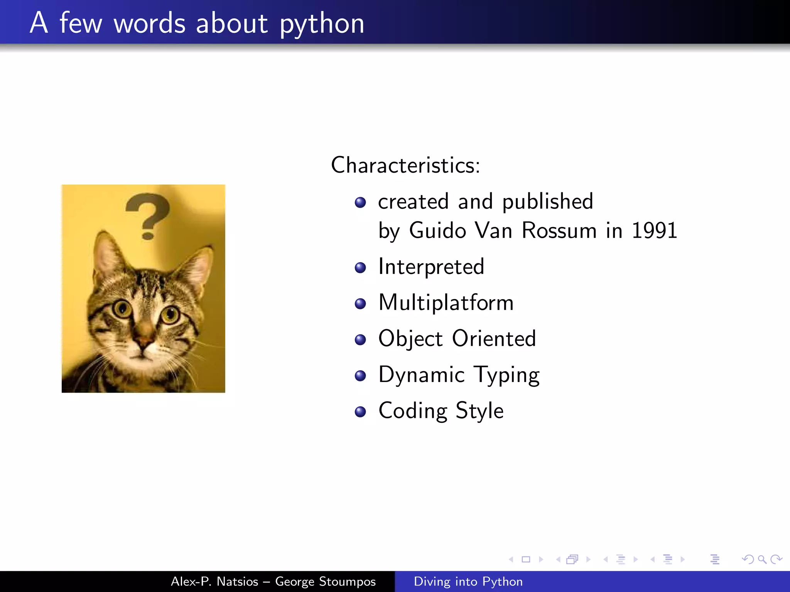Click the 'Diving into Python' footer title
The height and width of the screenshot is (592, 790).
(468, 581)
